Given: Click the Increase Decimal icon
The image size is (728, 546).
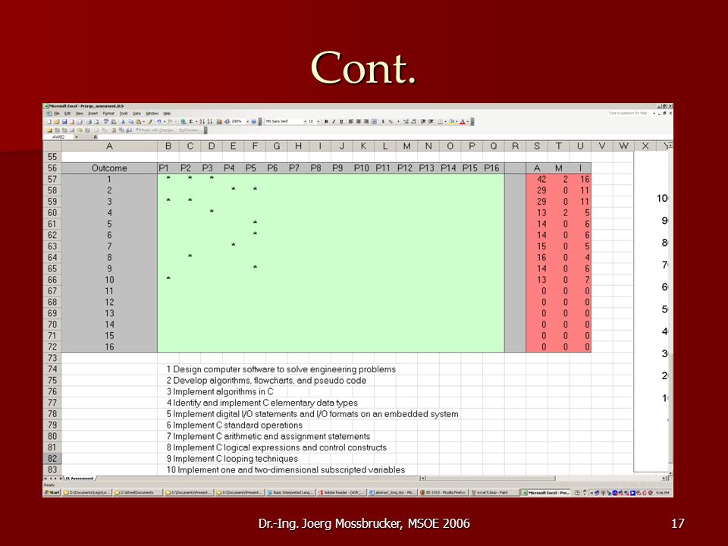Looking at the screenshot, I should 405,121.
